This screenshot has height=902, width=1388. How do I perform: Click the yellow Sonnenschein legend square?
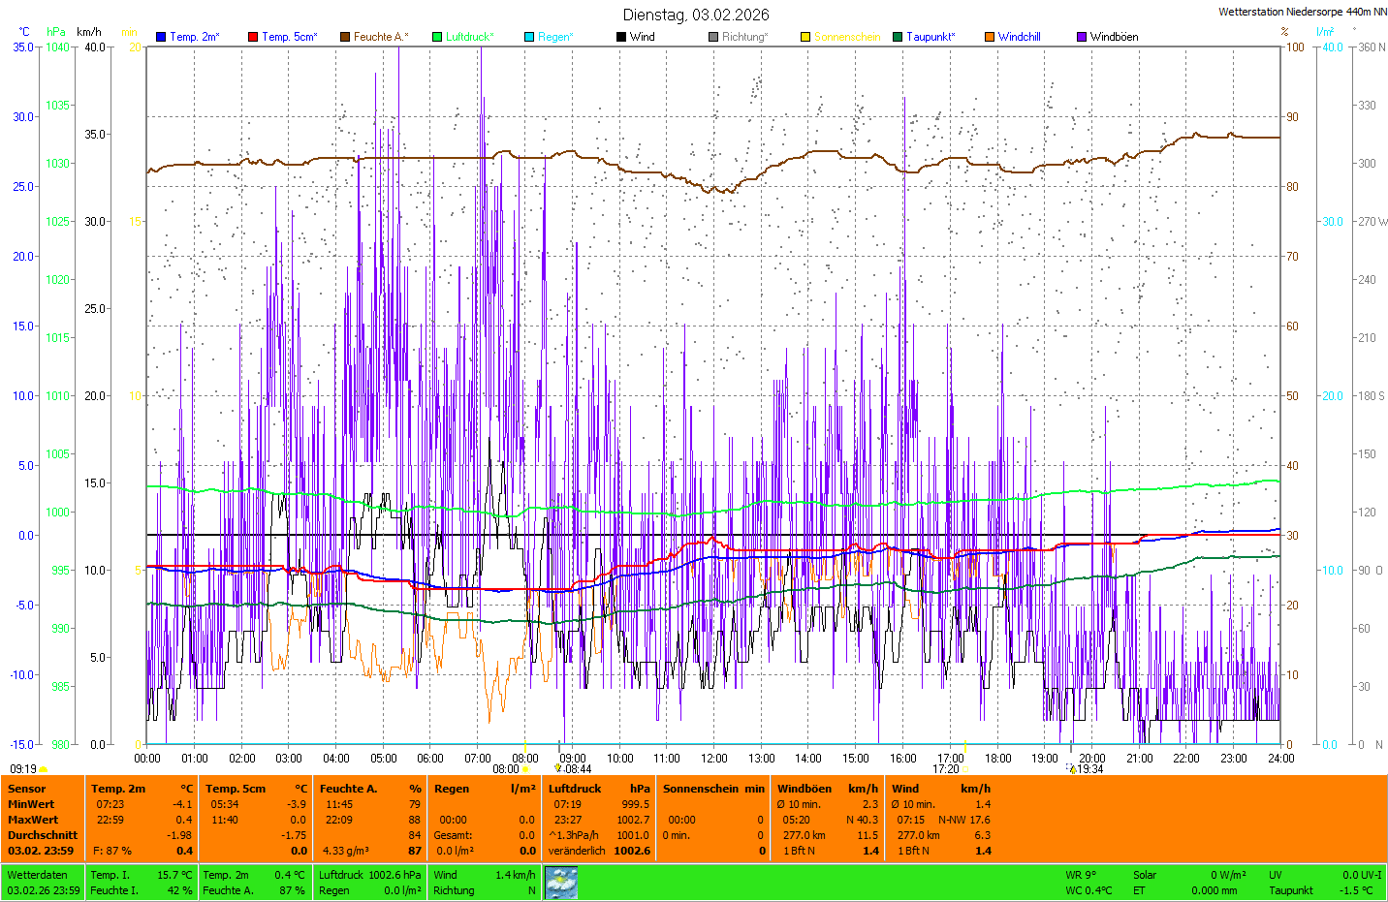805,37
